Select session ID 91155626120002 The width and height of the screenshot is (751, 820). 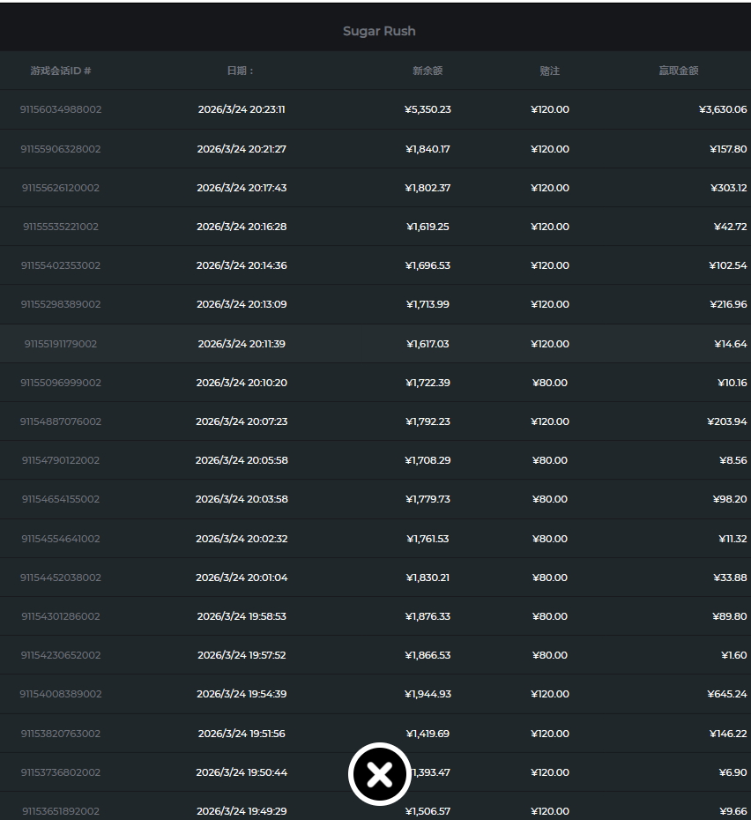pos(61,188)
